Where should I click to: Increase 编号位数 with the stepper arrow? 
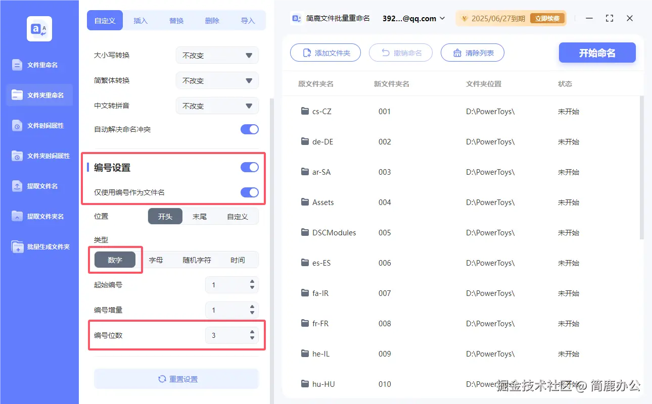click(x=251, y=332)
